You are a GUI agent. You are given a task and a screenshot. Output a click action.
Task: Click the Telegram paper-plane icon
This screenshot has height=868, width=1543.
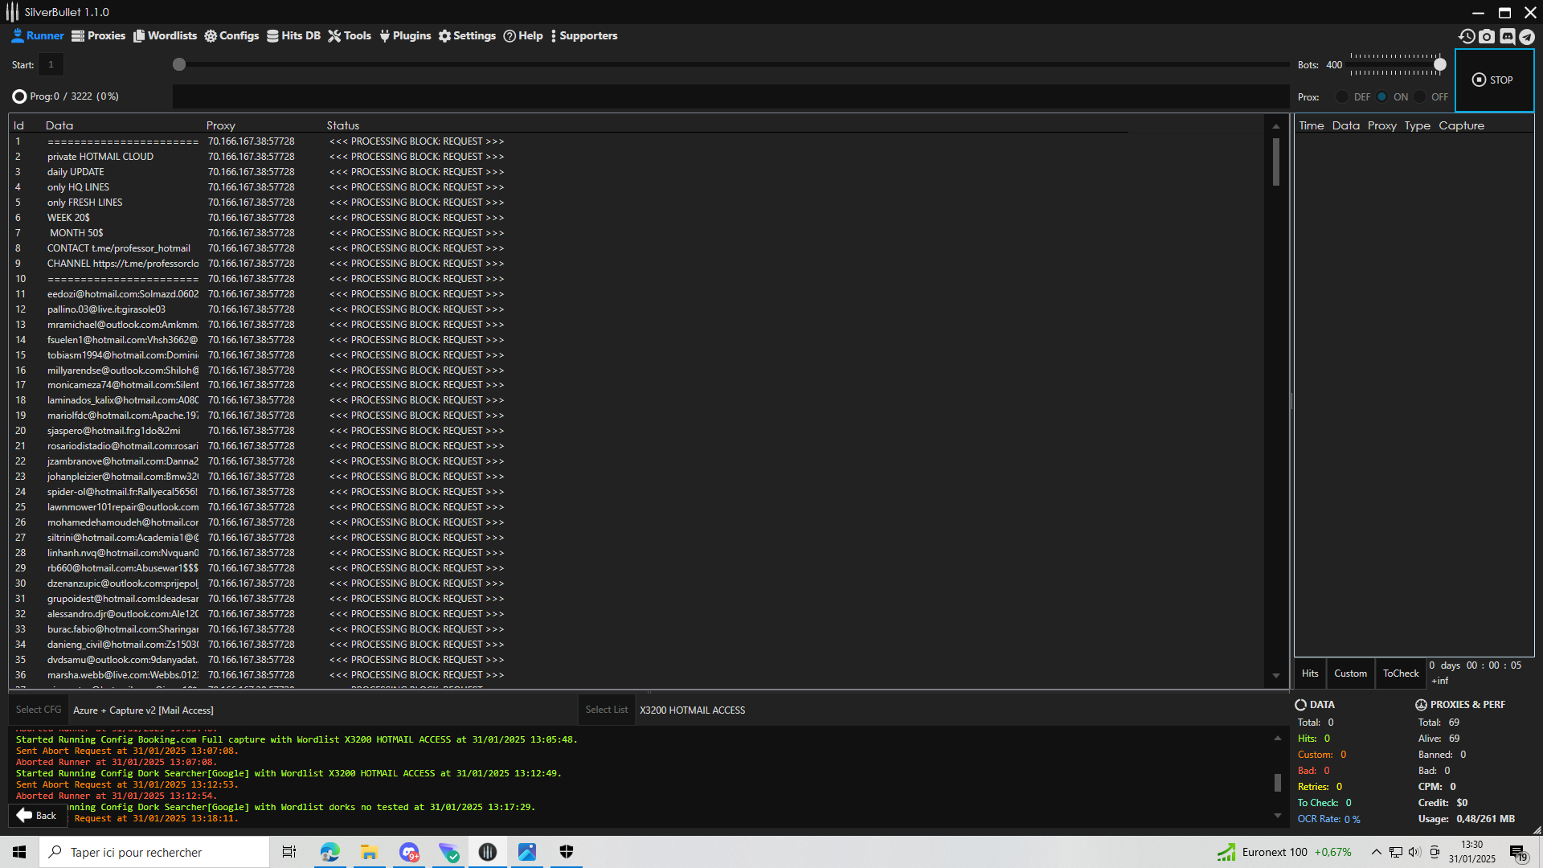(1527, 36)
